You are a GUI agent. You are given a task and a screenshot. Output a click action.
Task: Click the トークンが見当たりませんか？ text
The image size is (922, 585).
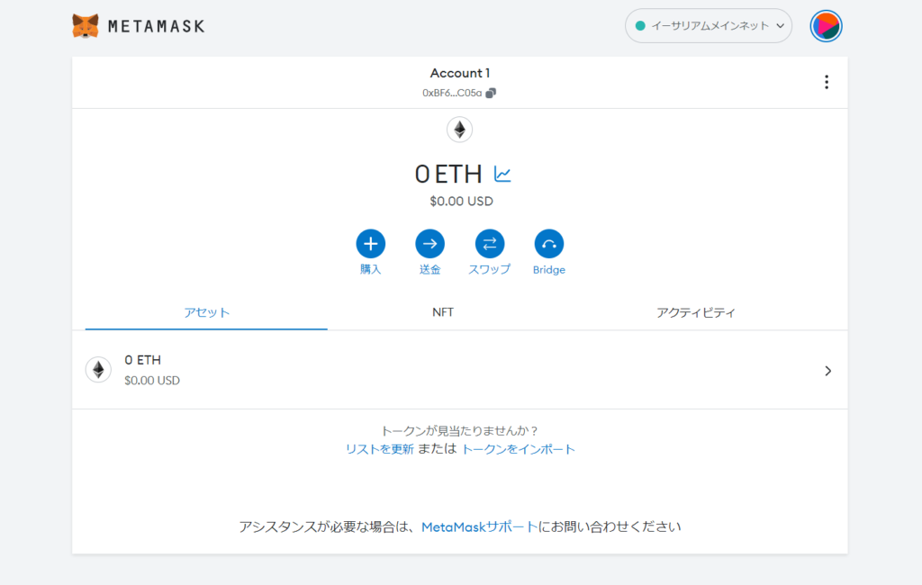tap(460, 430)
